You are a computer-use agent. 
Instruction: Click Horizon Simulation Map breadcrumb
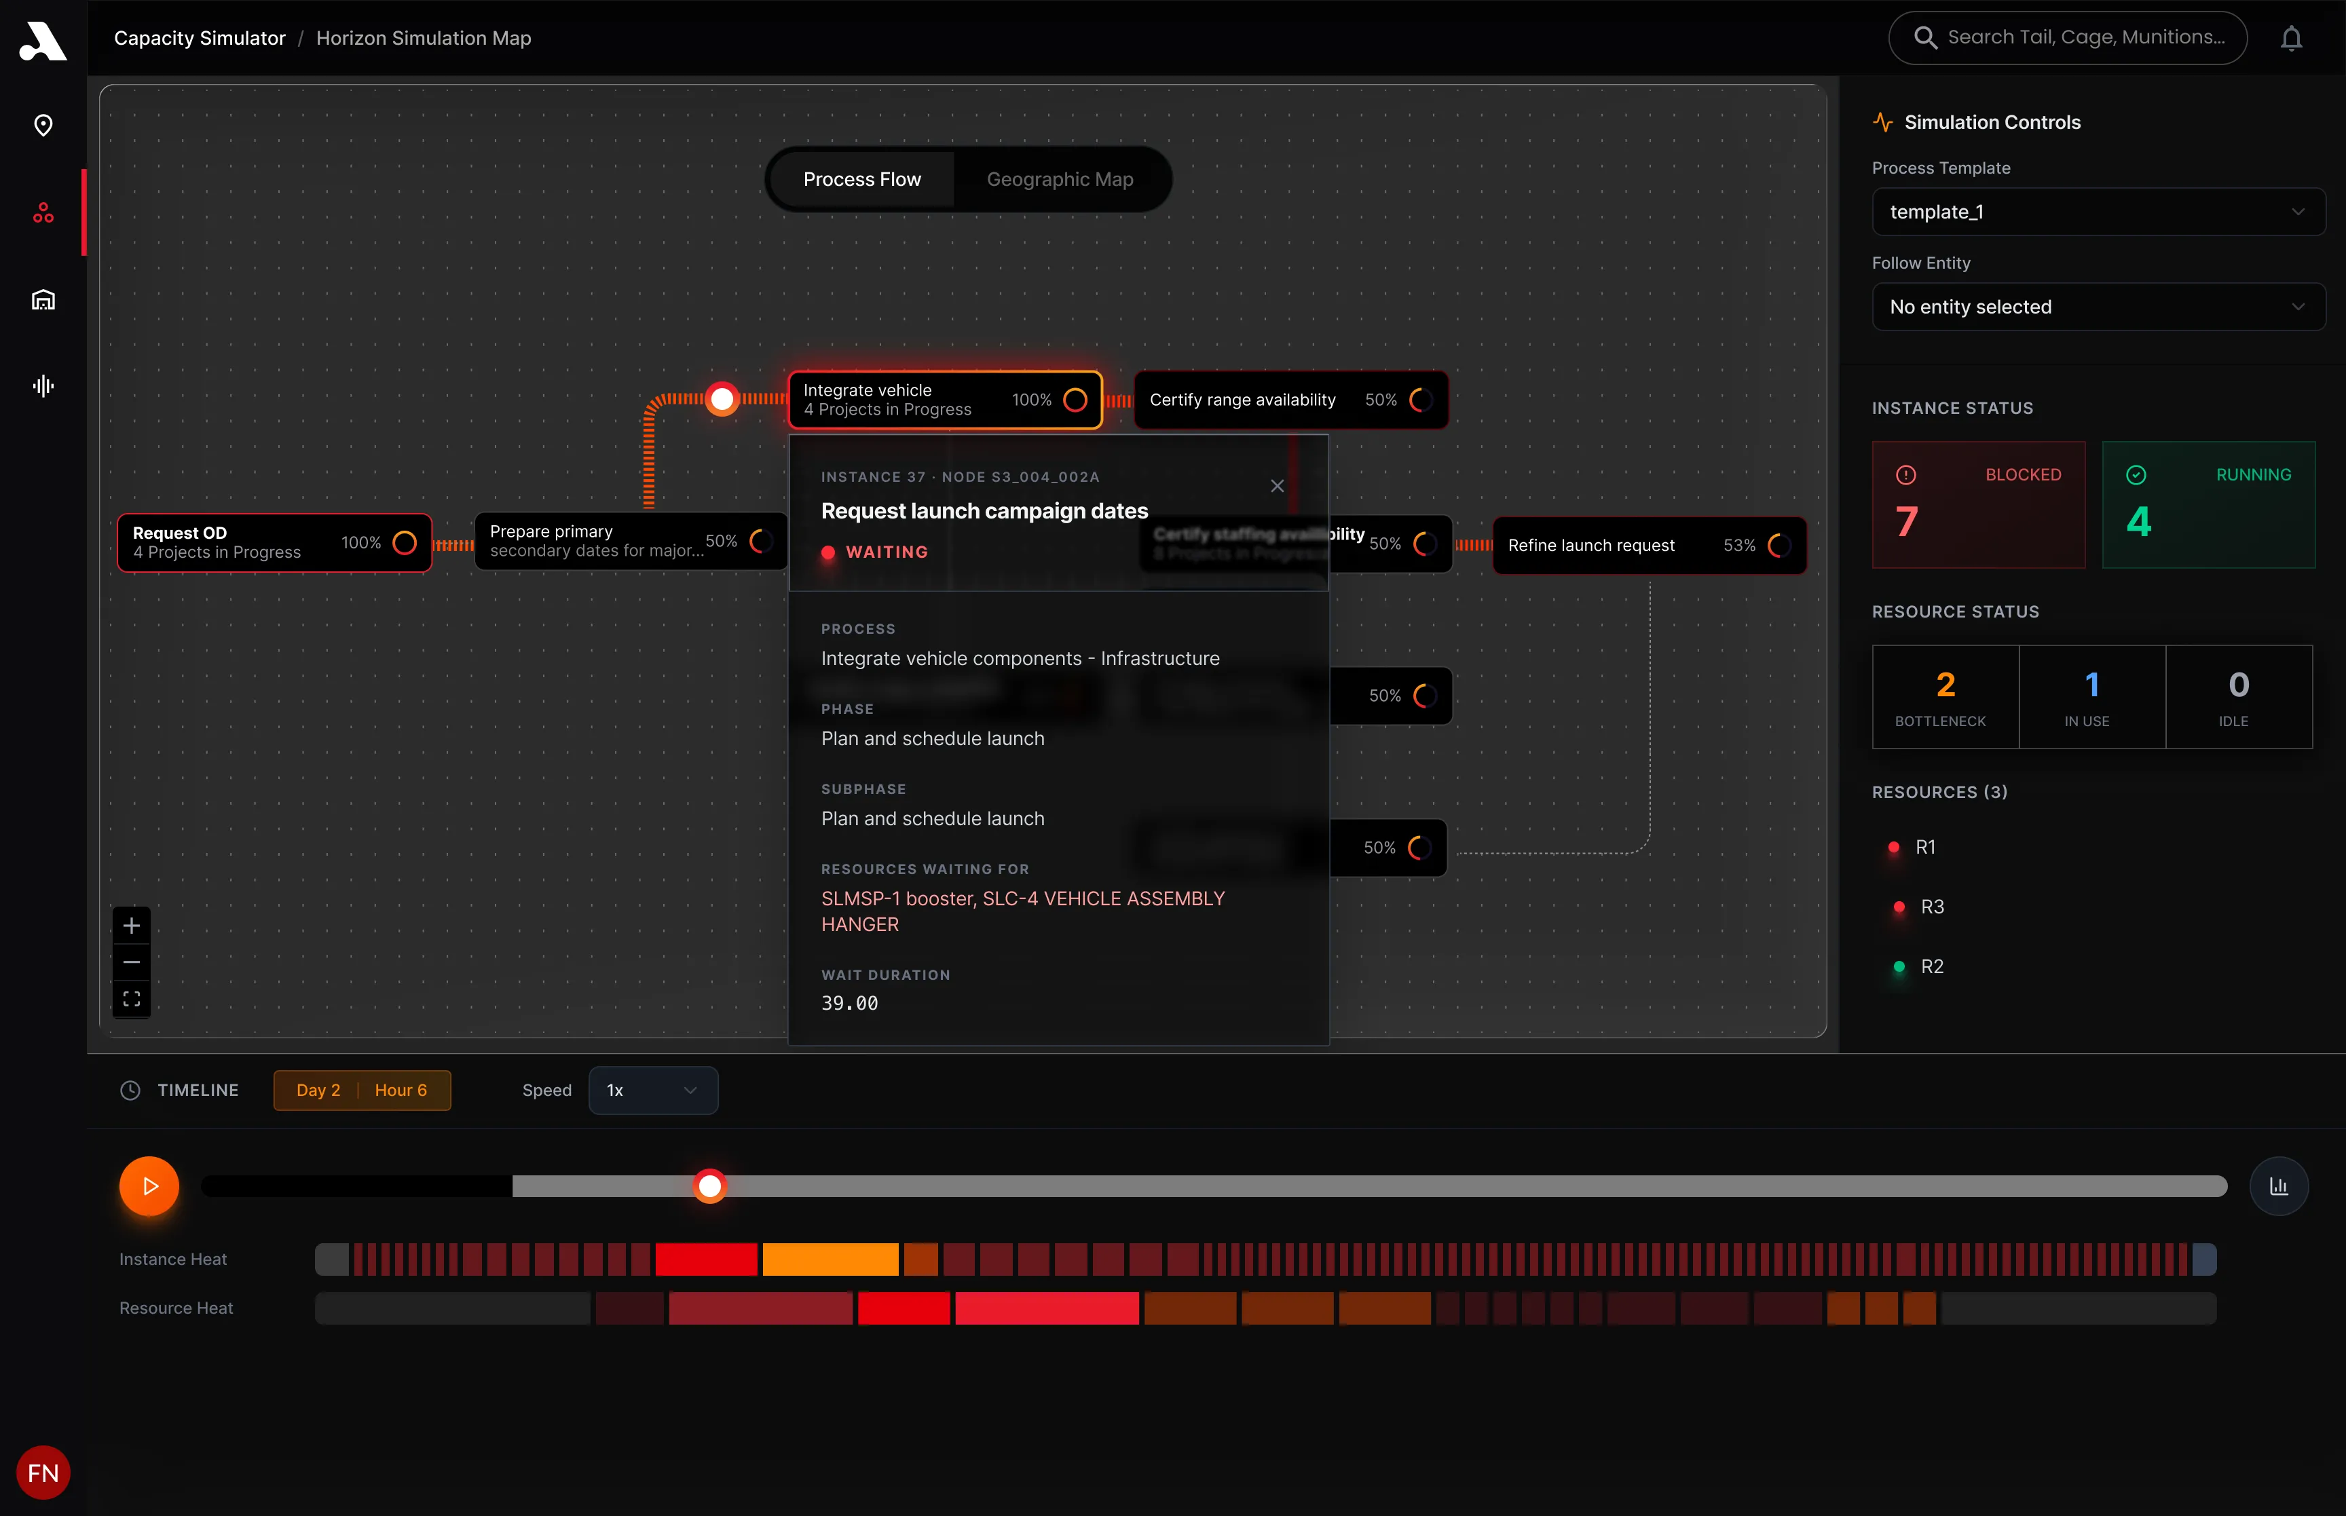pyautogui.click(x=424, y=37)
